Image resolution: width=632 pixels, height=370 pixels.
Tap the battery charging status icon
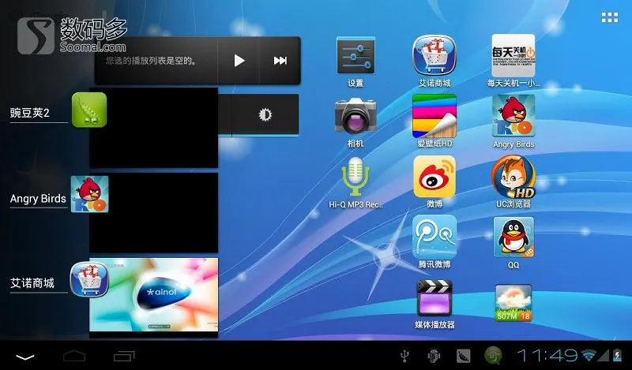617,356
